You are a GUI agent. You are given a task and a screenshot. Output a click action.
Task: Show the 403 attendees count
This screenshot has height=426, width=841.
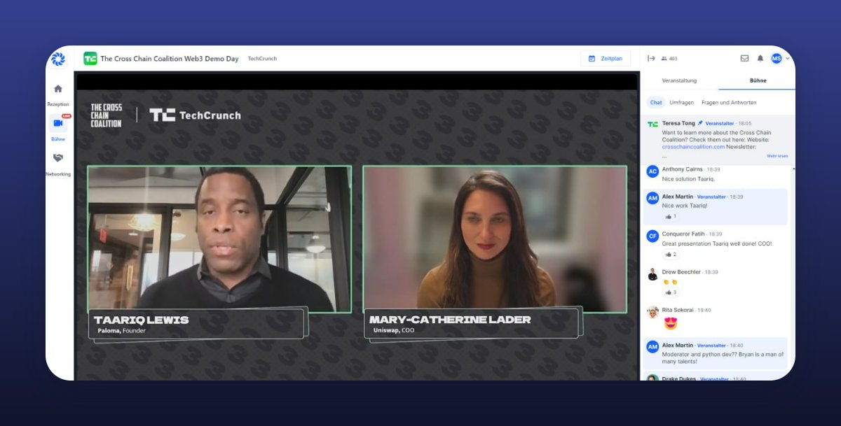coord(669,59)
